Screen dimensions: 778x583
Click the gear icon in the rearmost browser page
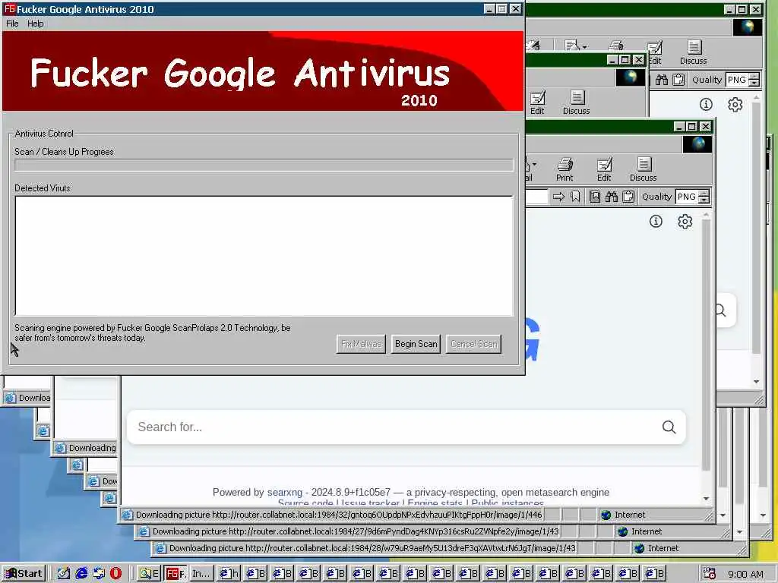click(x=735, y=105)
